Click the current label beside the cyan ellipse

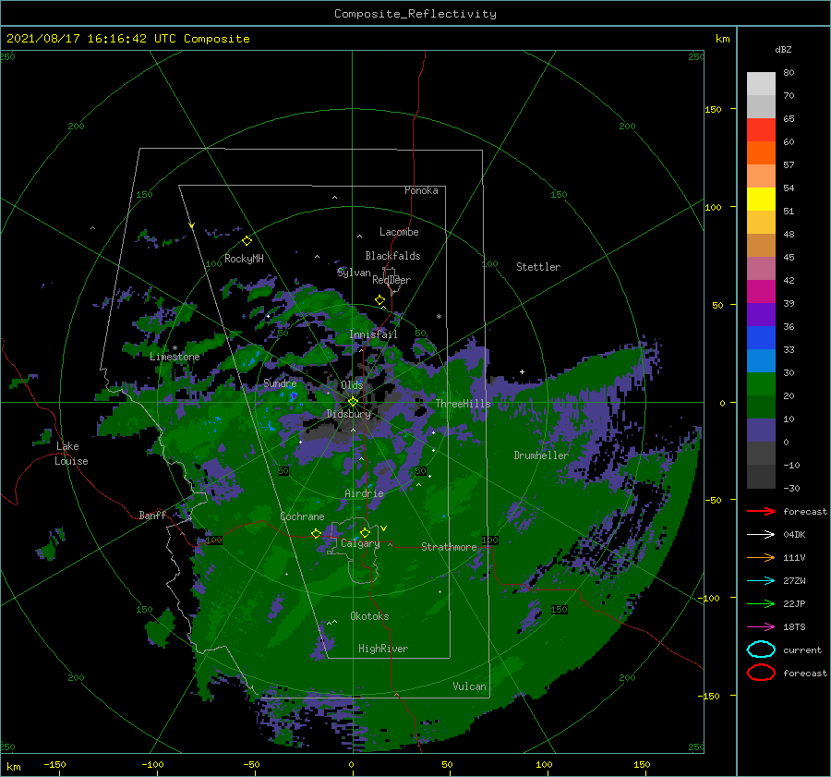tap(802, 650)
